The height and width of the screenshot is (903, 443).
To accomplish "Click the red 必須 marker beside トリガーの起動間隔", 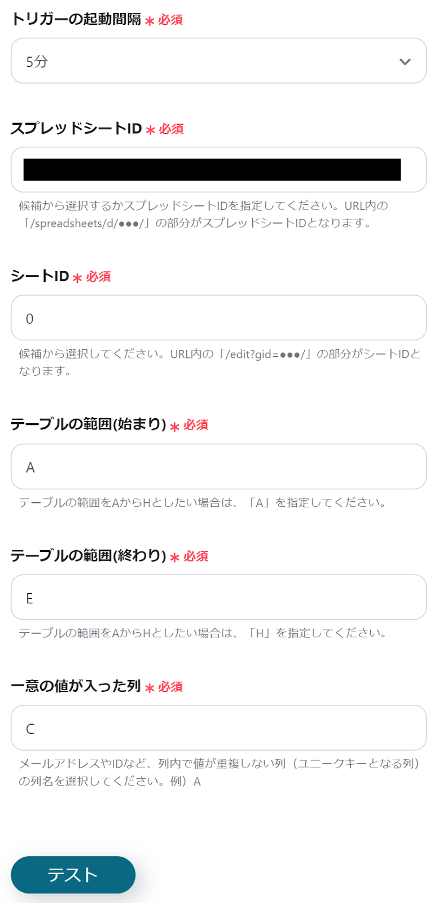I will (x=170, y=20).
